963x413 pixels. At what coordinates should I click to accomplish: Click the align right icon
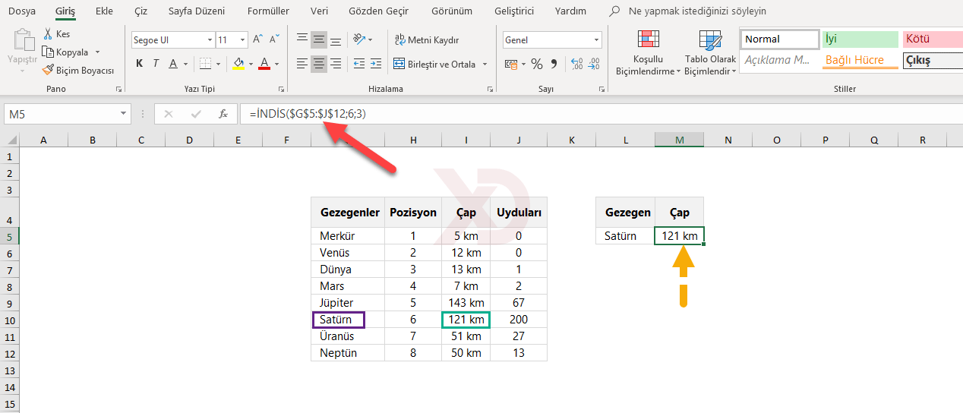(336, 64)
